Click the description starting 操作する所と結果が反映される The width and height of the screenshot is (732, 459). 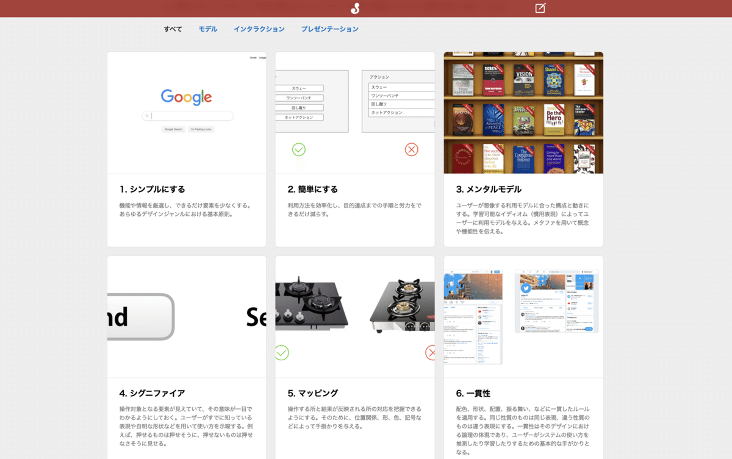(354, 418)
